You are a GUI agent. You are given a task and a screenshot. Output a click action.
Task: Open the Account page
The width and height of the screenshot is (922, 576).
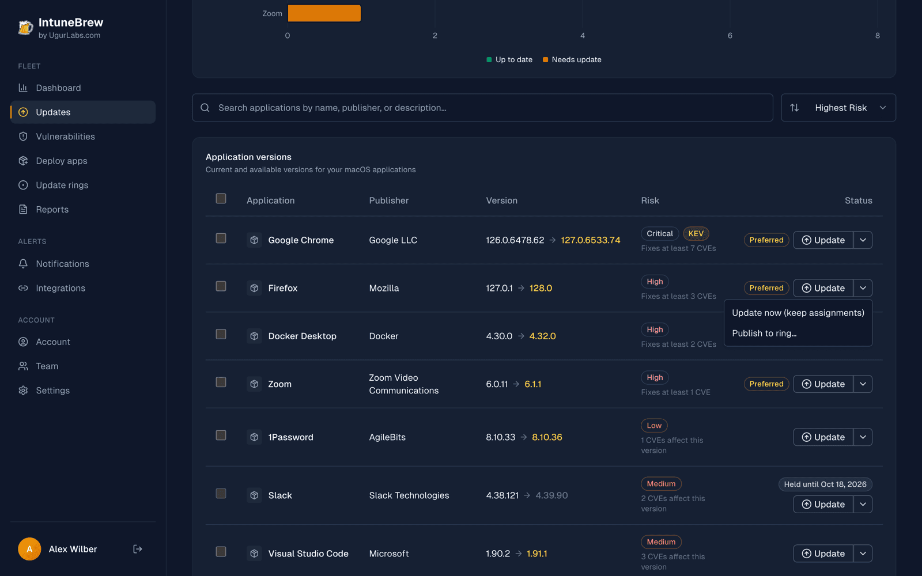pos(83,342)
